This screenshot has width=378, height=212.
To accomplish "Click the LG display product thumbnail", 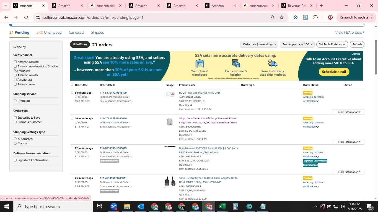I will tap(170, 95).
